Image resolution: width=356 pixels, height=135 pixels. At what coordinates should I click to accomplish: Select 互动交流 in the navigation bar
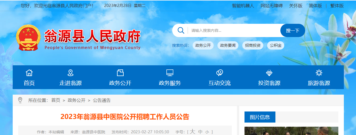pos(220,83)
